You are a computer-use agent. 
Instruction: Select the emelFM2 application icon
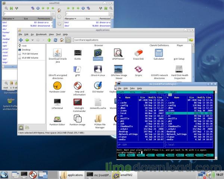[98, 53]
